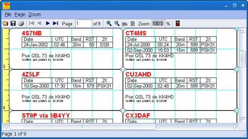This screenshot has height=139, width=248.
Task: Zoom out with the magnifier minus icon
Action: (x=117, y=24)
